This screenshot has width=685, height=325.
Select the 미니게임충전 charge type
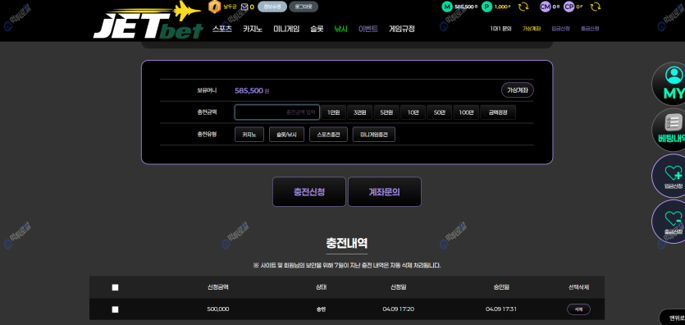pos(374,135)
